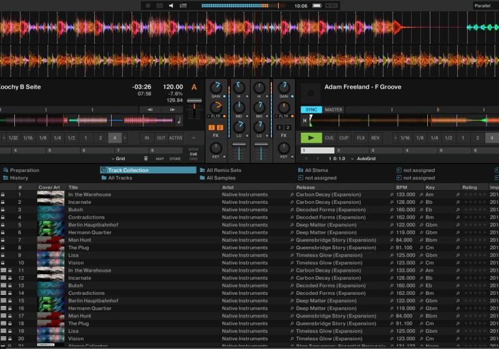
Task: Click the All Stems folder icon
Action: [301, 170]
